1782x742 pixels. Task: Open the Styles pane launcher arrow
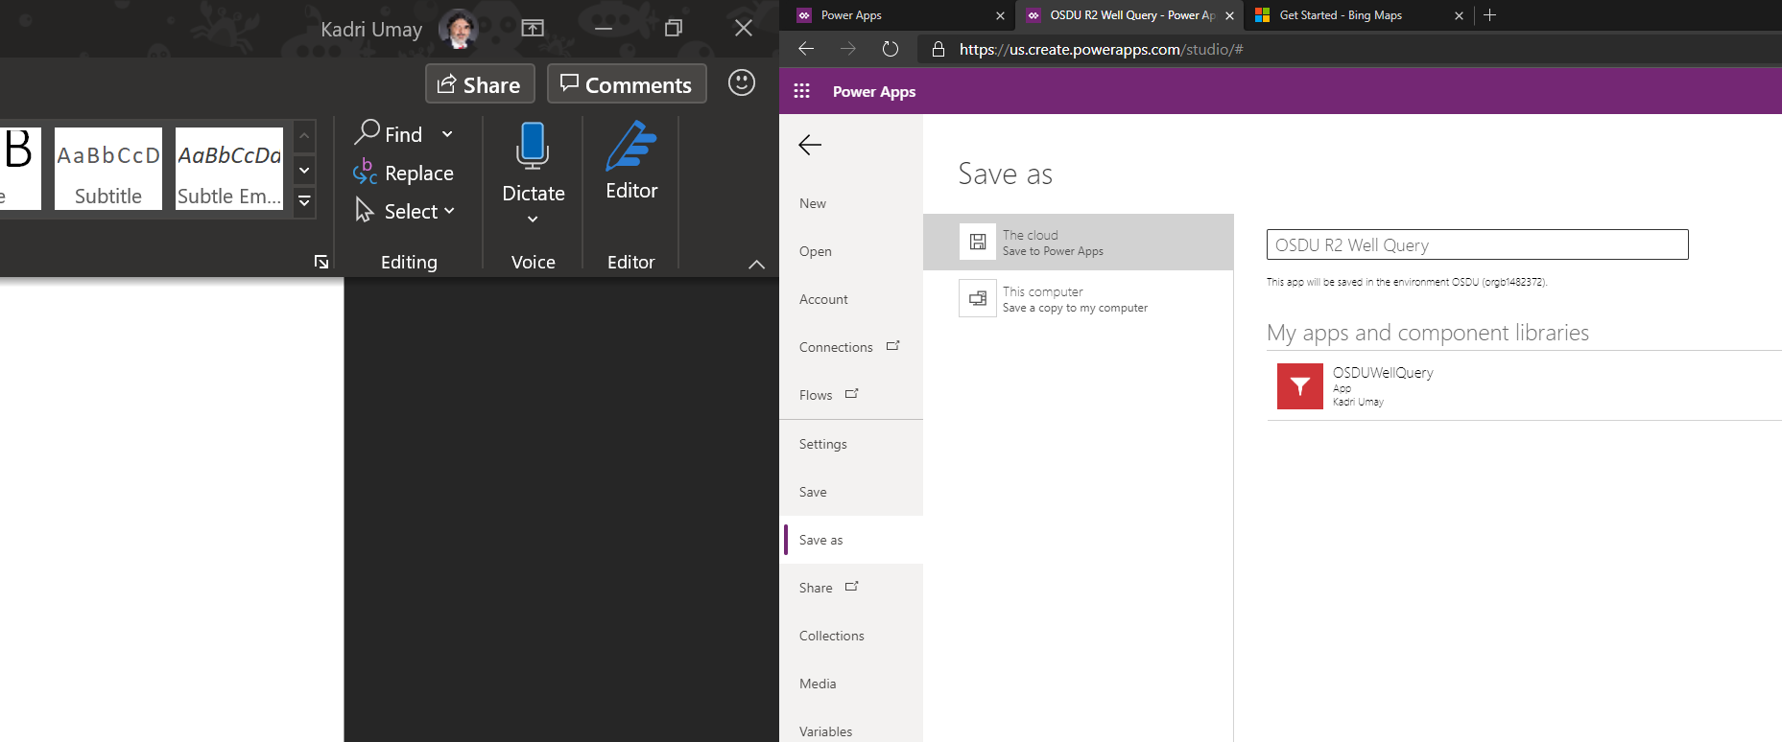321,262
